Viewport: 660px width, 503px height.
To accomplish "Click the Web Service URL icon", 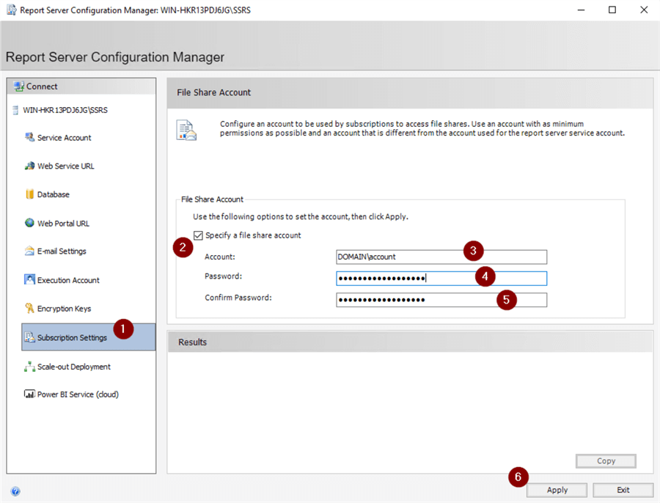I will tap(29, 166).
